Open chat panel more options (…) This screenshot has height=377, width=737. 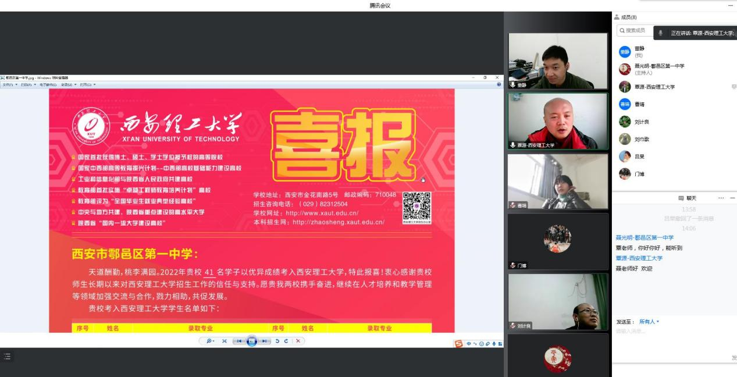coord(721,198)
